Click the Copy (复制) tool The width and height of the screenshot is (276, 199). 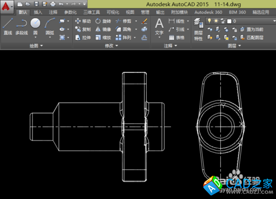pyautogui.click(x=83, y=29)
